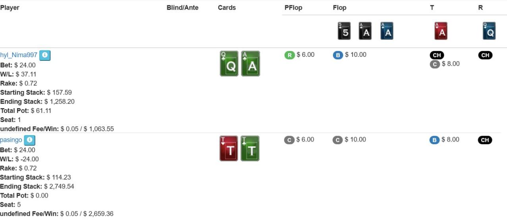The height and width of the screenshot is (221, 507).
Task: Click hyl_Nima997's green Queen hole card
Action: (x=229, y=64)
